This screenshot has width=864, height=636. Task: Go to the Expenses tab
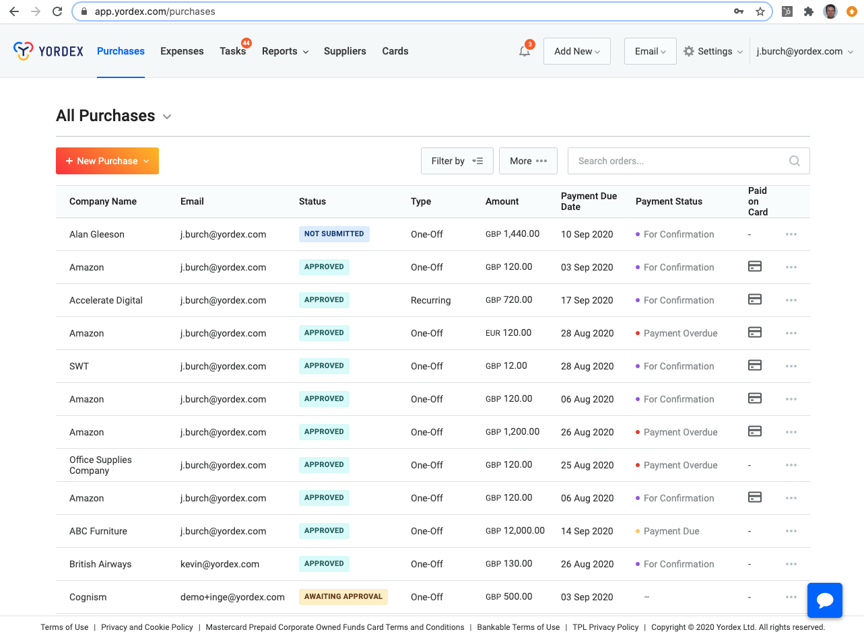(x=182, y=51)
